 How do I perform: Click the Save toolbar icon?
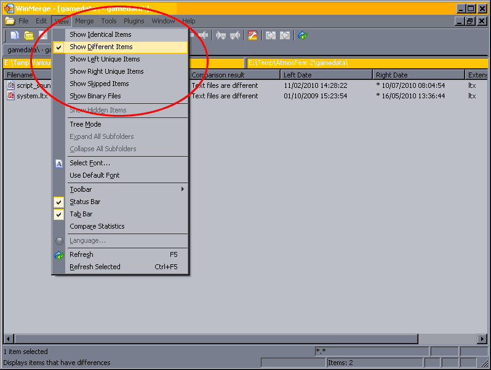point(43,36)
